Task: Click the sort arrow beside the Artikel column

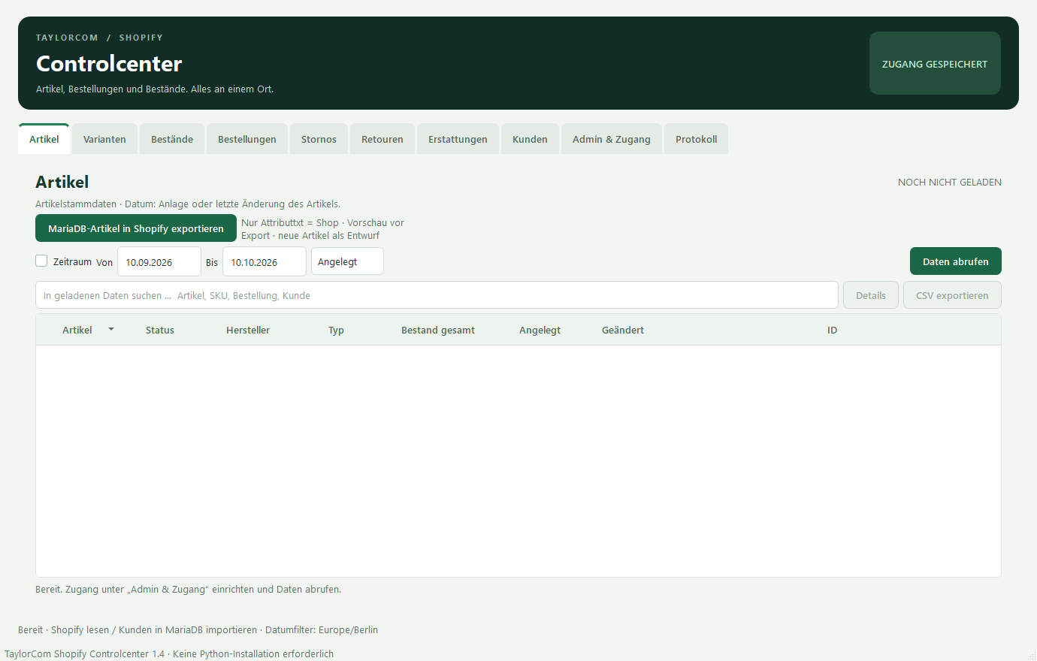Action: (x=111, y=330)
